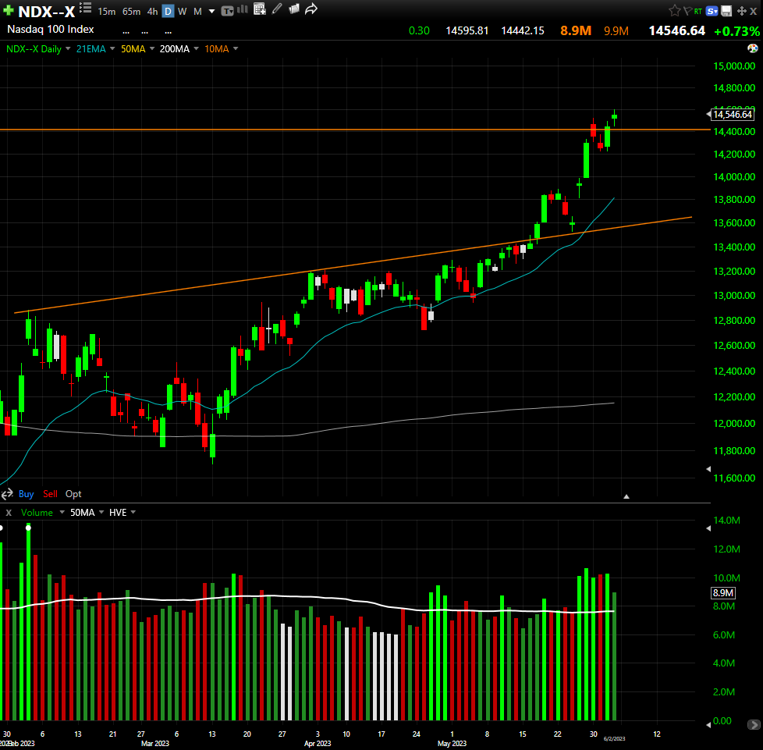Click the green plus add-symbol icon
Screen dimensions: 763x750
pyautogui.click(x=9, y=10)
